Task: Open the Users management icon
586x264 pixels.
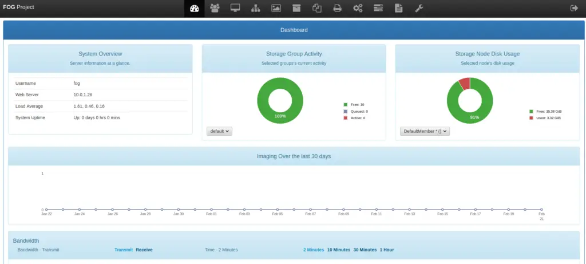Action: [215, 8]
